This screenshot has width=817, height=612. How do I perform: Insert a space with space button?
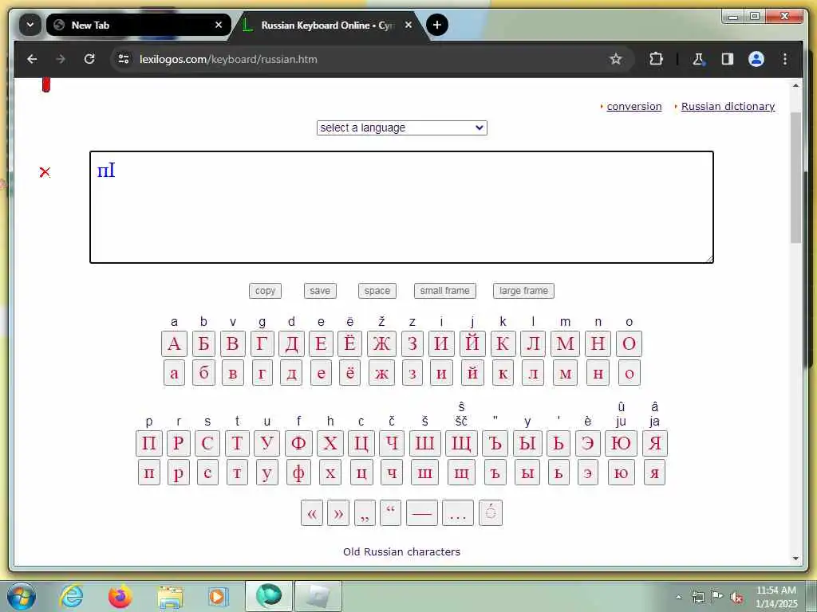(x=377, y=291)
